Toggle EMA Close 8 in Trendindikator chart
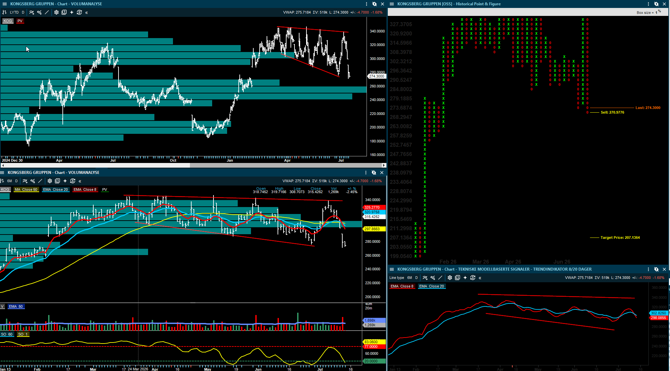 tap(402, 286)
